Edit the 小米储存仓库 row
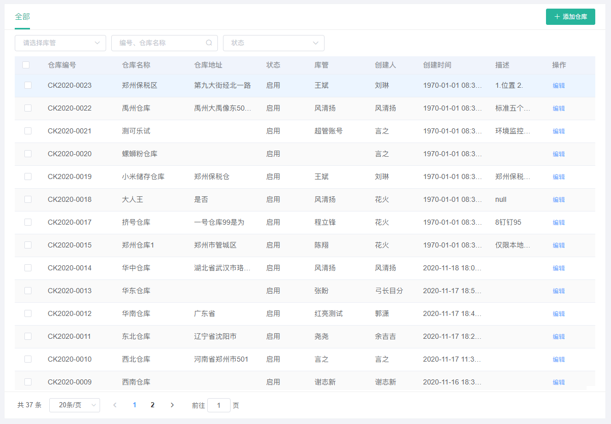Viewport: 611px width, 424px height. [559, 177]
